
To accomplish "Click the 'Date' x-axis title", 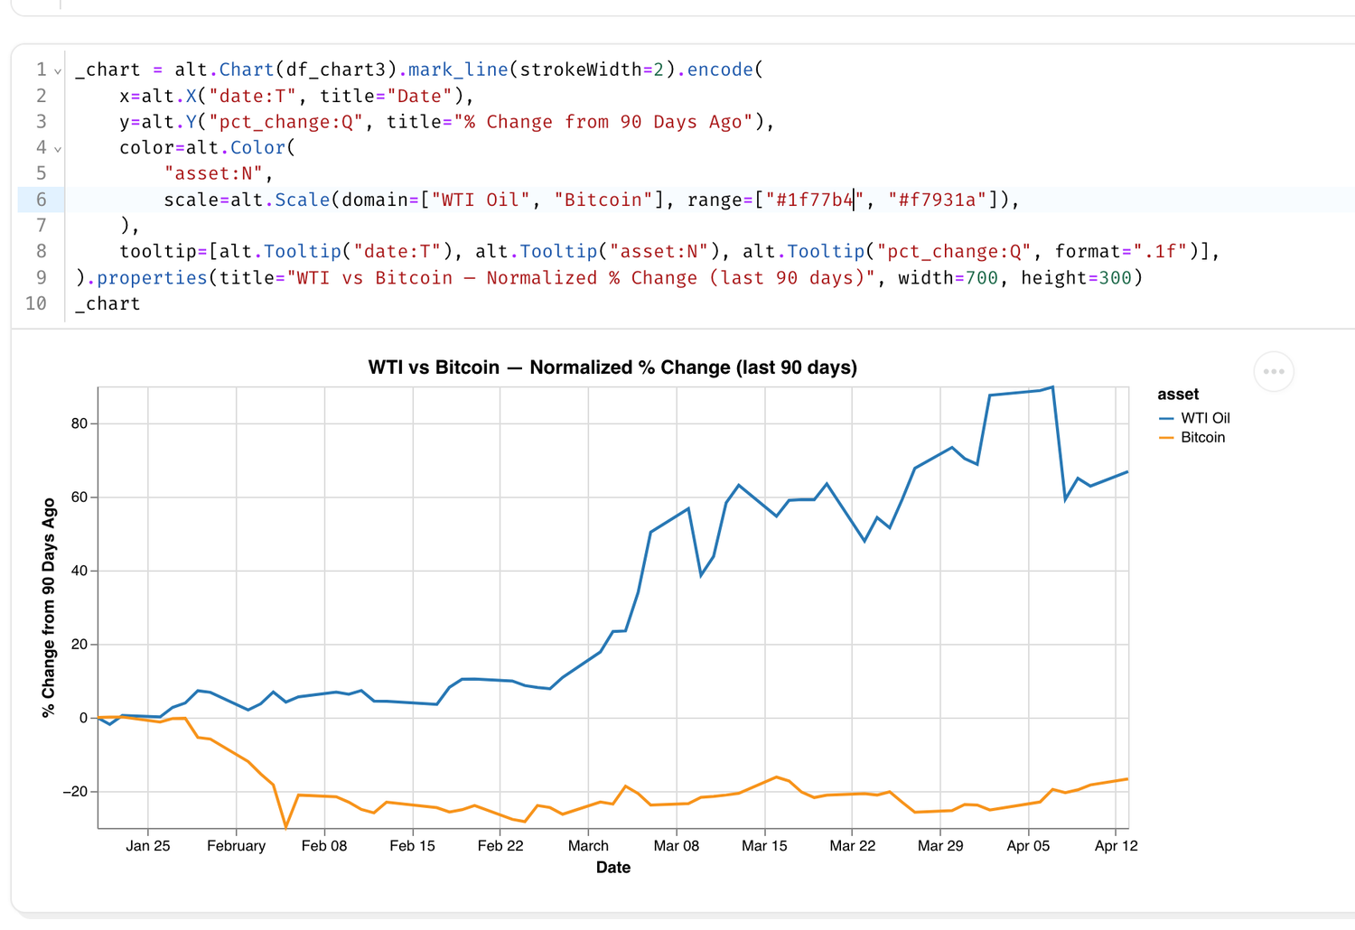I will click(x=613, y=867).
